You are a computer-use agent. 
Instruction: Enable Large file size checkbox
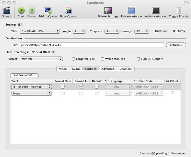coord(73,59)
